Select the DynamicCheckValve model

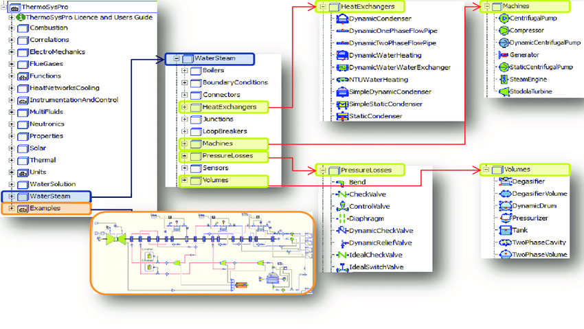(x=381, y=231)
